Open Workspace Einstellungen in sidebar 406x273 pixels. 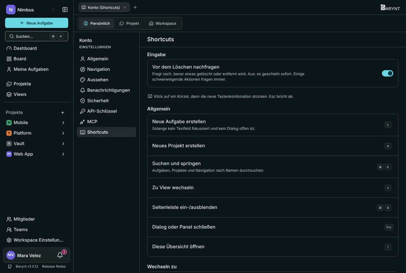coord(36,240)
